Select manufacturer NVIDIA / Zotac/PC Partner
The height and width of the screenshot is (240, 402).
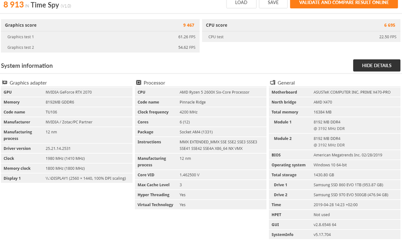(x=69, y=122)
